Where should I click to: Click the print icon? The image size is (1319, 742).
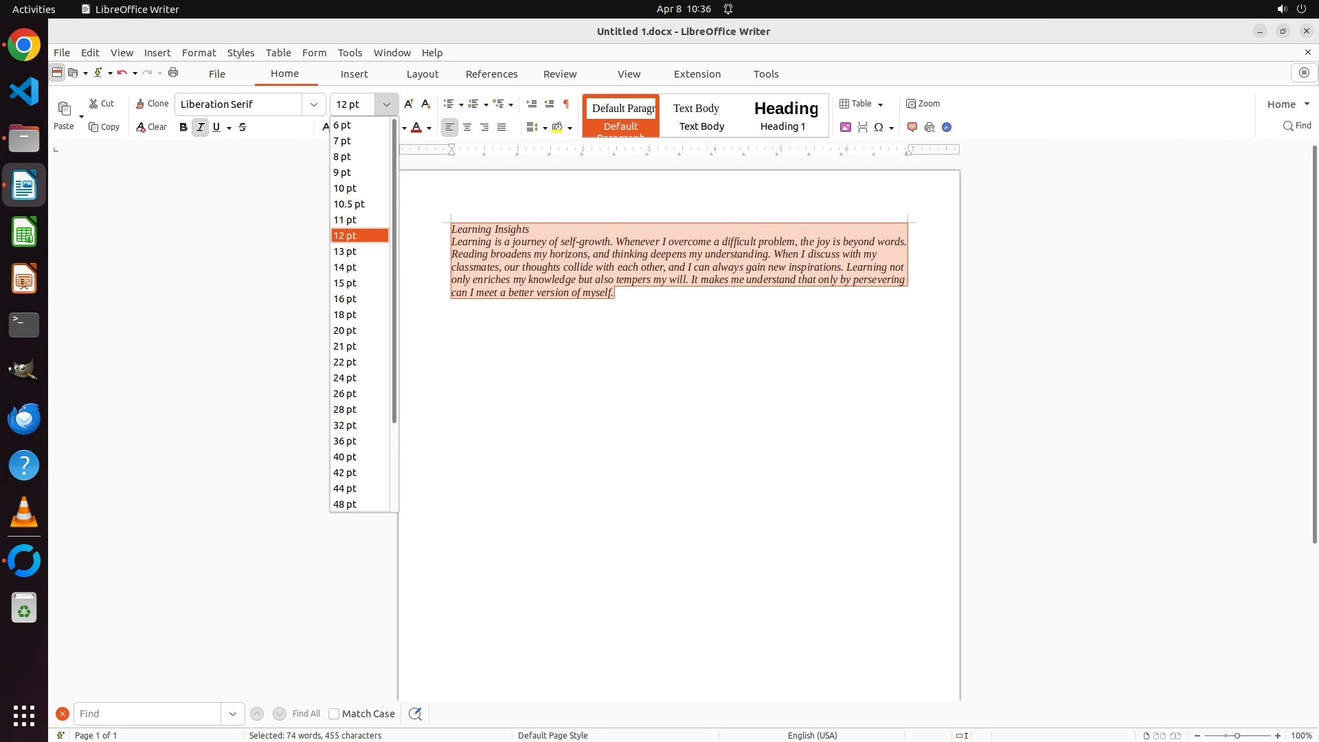pos(173,73)
